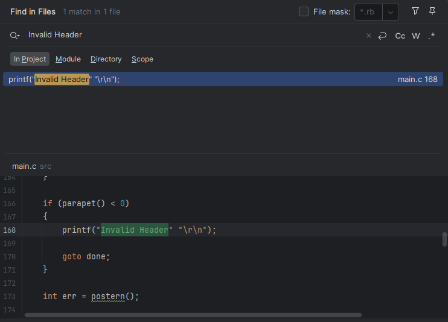Click the file mask *.rb text field
The width and height of the screenshot is (448, 322).
[368, 12]
